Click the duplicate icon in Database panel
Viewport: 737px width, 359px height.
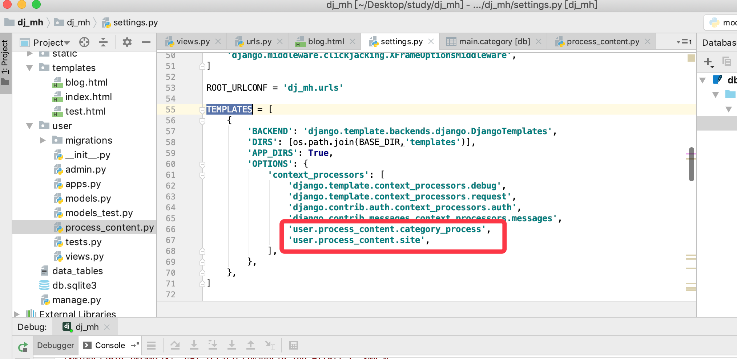(x=727, y=61)
